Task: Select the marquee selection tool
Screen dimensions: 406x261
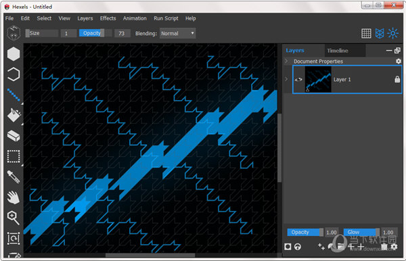Action: point(14,156)
